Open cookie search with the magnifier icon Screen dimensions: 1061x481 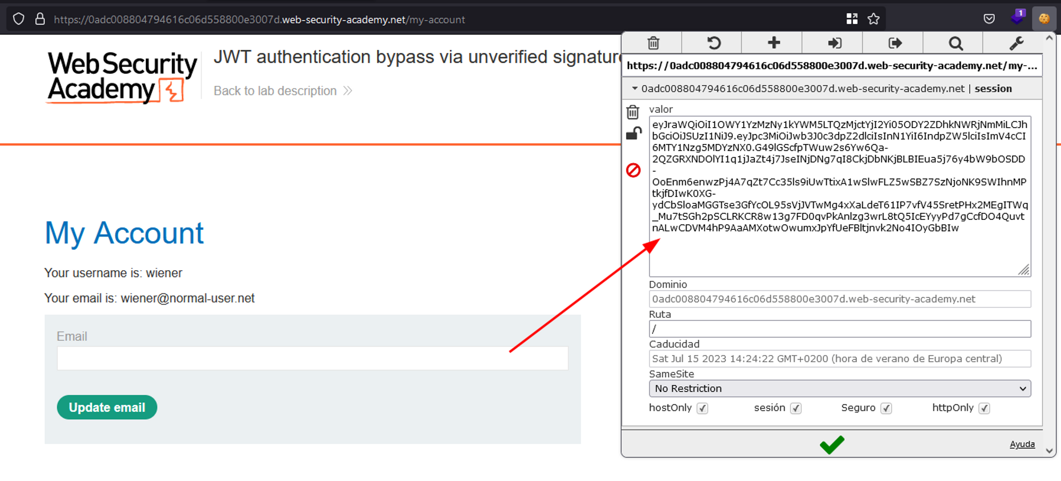955,43
